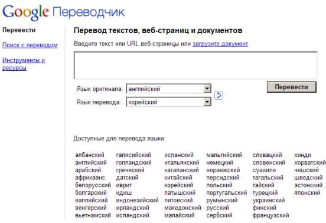The height and width of the screenshot is (223, 326).
Task: Click словацкий in the language list
Action: (x=267, y=155)
